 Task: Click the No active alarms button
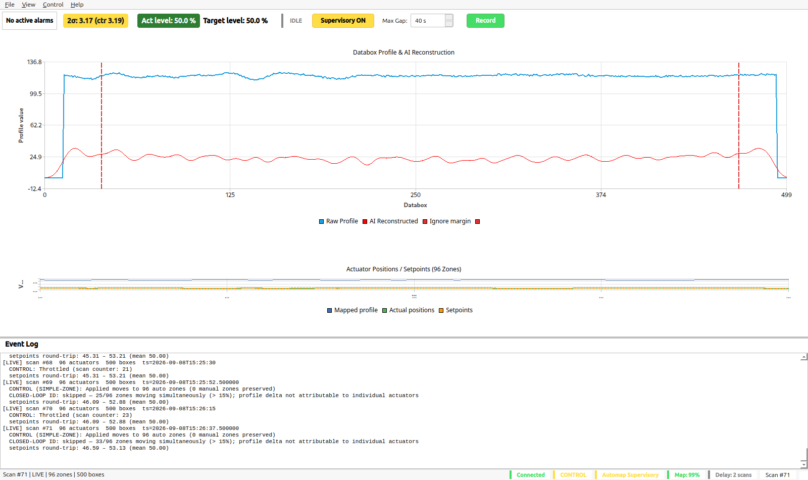click(30, 21)
